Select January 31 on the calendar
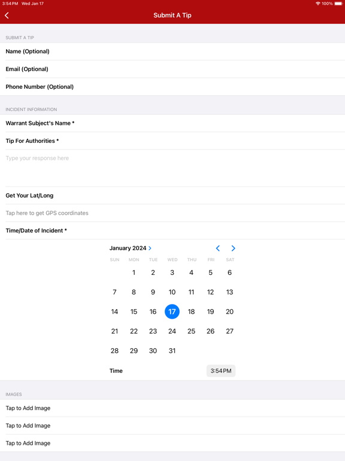The image size is (345, 461). [172, 351]
